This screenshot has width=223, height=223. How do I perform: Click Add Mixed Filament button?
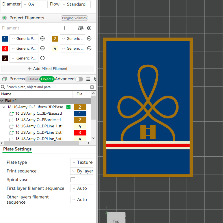coord(48,69)
